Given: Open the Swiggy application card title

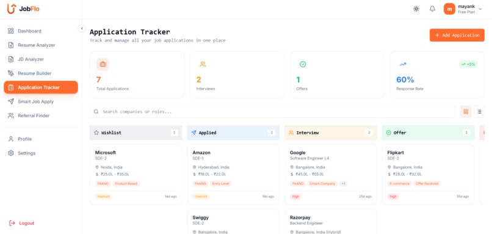Looking at the screenshot, I should coord(200,218).
